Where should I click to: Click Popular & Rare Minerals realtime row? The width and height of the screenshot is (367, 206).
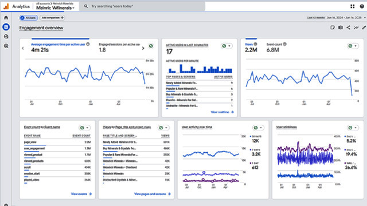[x=199, y=89]
